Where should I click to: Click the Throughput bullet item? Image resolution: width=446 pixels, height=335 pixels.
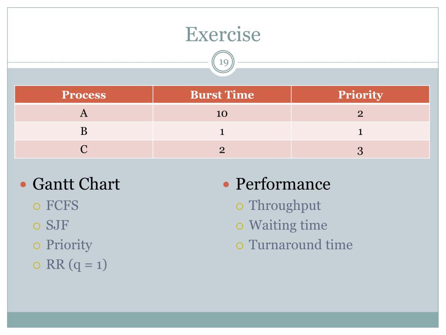tap(285, 206)
